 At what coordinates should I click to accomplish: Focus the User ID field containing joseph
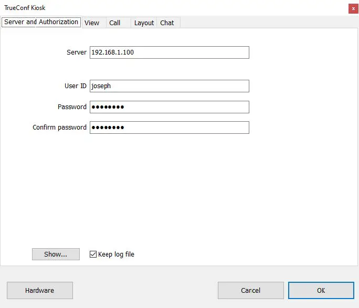(x=170, y=86)
